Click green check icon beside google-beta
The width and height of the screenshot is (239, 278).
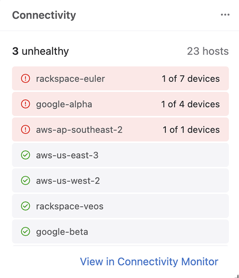click(26, 232)
